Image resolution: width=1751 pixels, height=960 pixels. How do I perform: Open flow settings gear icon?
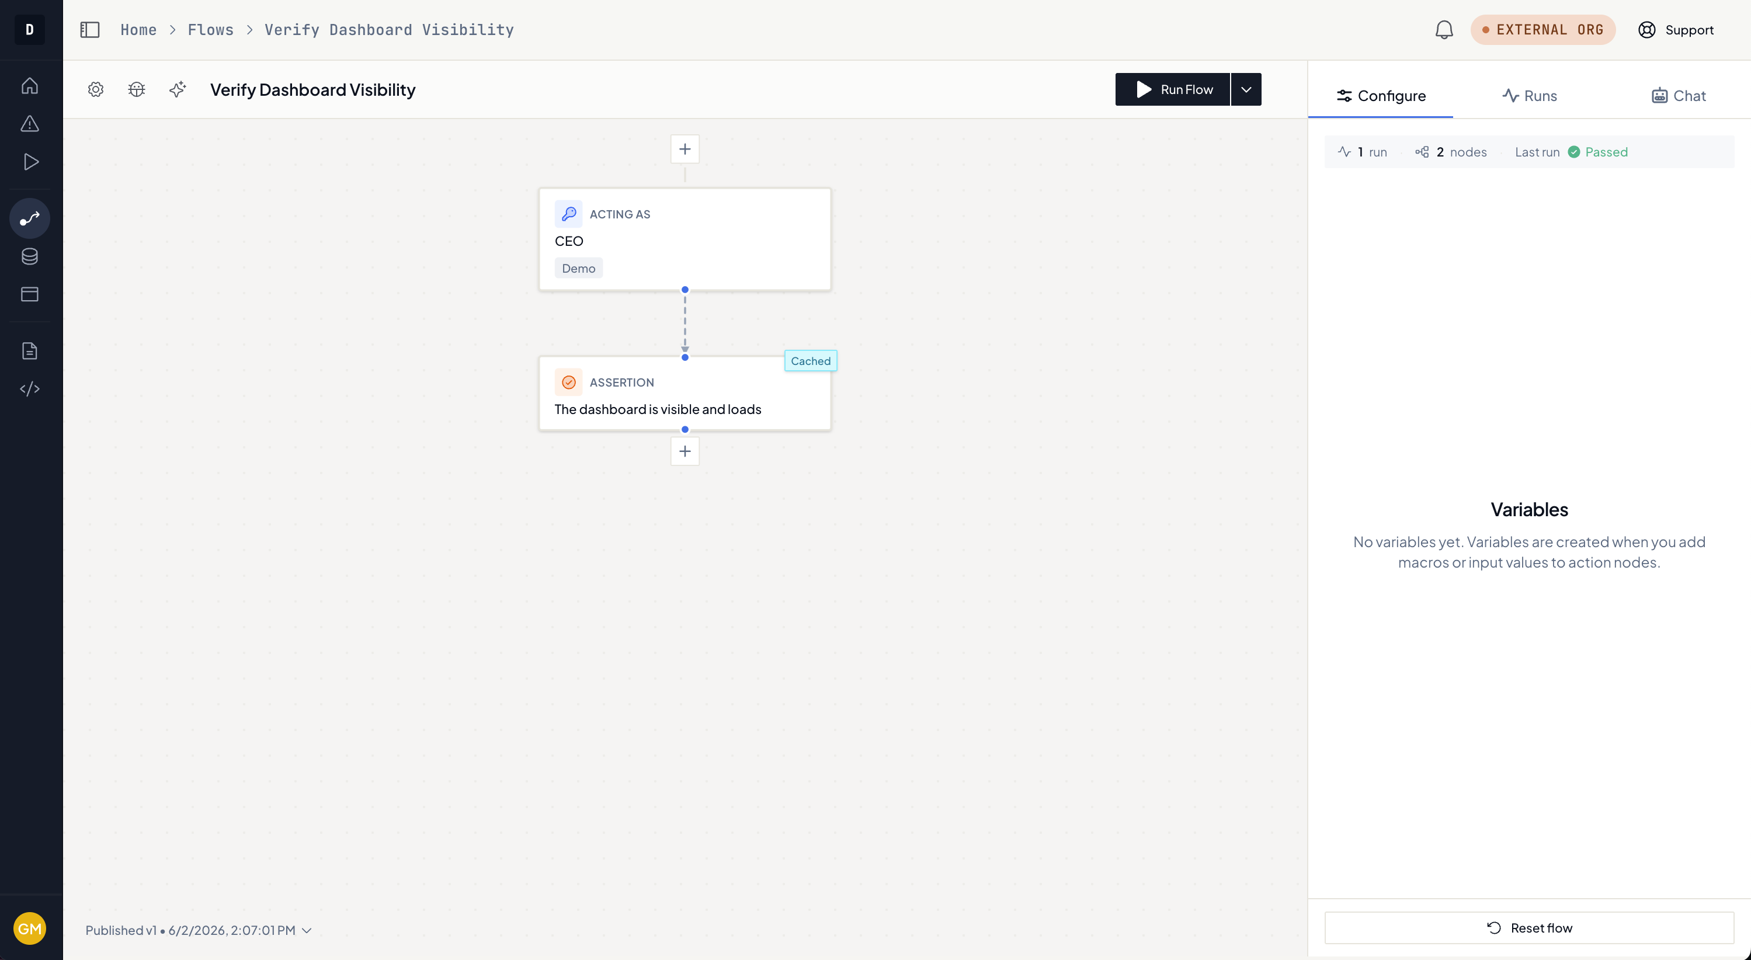pyautogui.click(x=96, y=89)
